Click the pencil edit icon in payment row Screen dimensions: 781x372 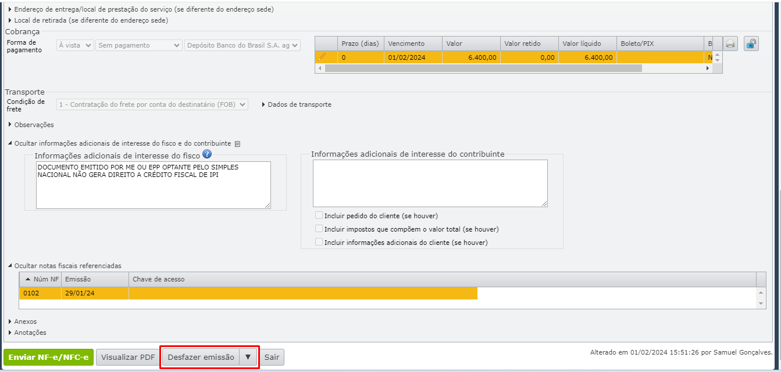tap(322, 57)
